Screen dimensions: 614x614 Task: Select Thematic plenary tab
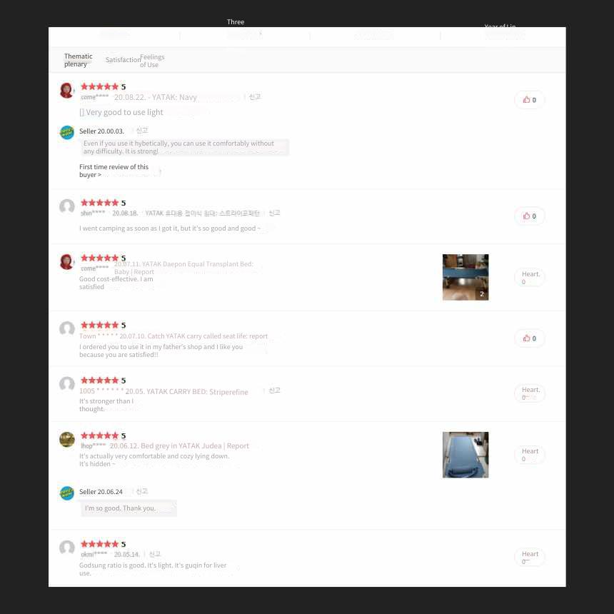(78, 60)
